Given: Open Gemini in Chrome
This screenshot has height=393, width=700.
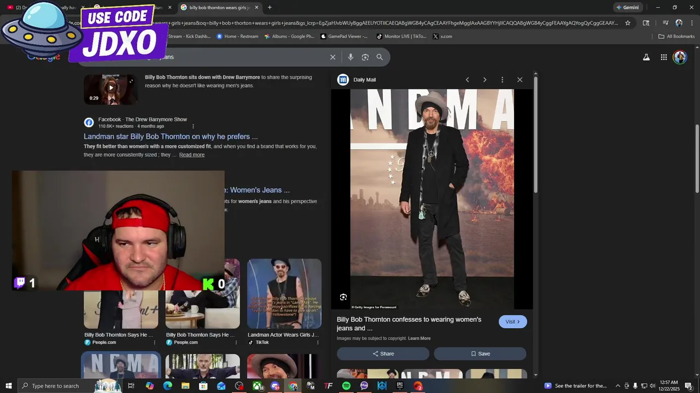Looking at the screenshot, I should pos(627,8).
